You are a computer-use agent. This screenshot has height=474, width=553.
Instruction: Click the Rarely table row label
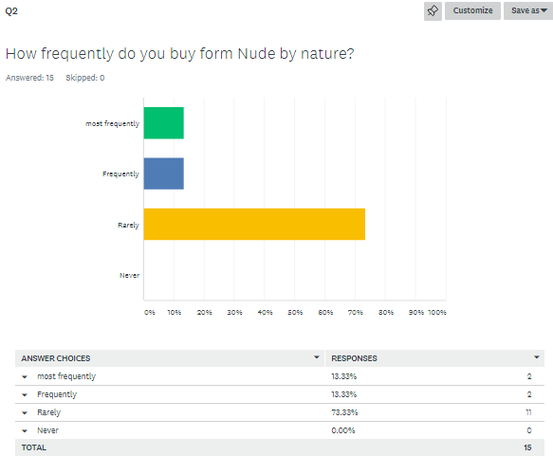click(48, 412)
